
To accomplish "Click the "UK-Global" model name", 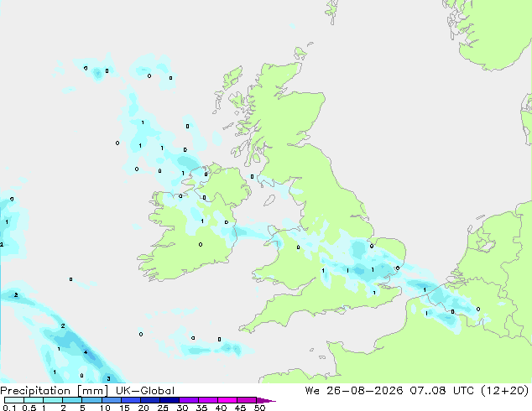I will point(145,391).
